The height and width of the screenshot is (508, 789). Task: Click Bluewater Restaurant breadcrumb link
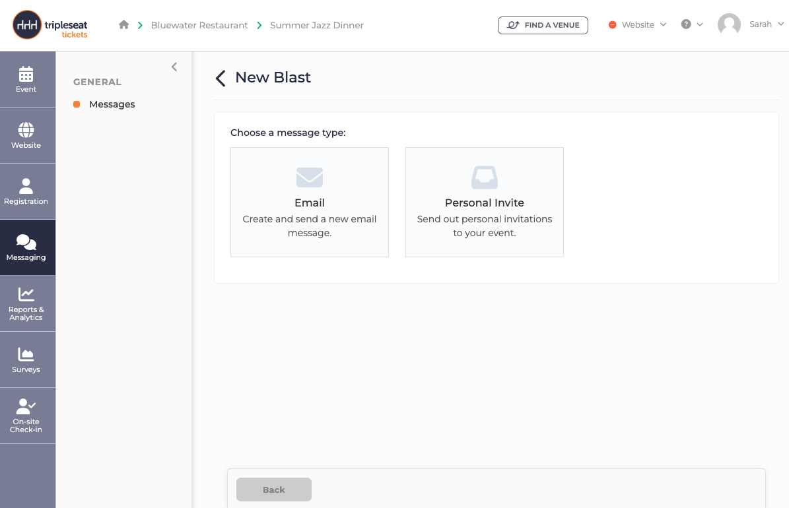coord(199,25)
